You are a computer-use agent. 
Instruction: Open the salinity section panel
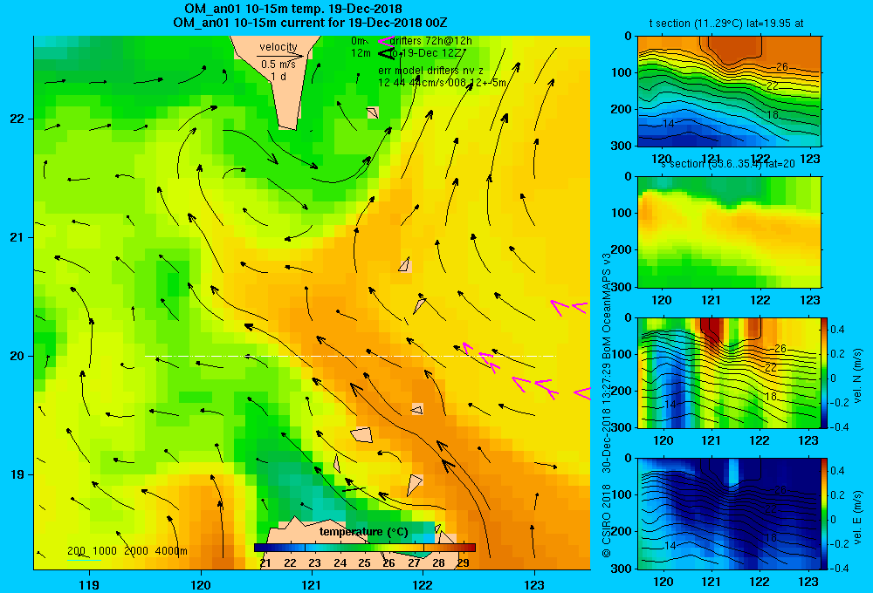point(729,232)
